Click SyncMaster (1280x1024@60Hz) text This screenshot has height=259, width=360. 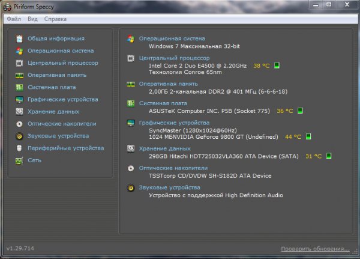click(x=193, y=130)
